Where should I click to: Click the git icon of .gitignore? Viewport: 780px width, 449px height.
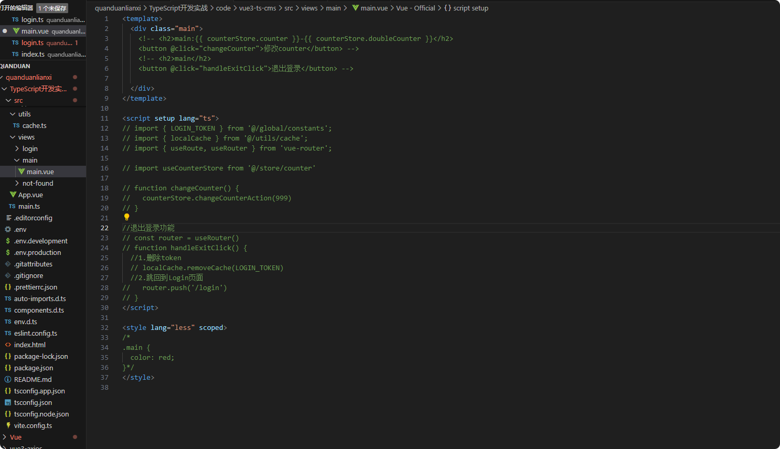point(8,275)
